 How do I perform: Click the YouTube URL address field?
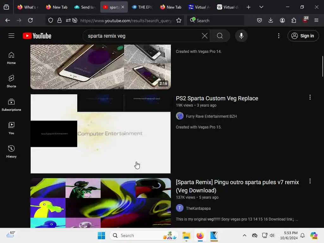click(x=126, y=21)
